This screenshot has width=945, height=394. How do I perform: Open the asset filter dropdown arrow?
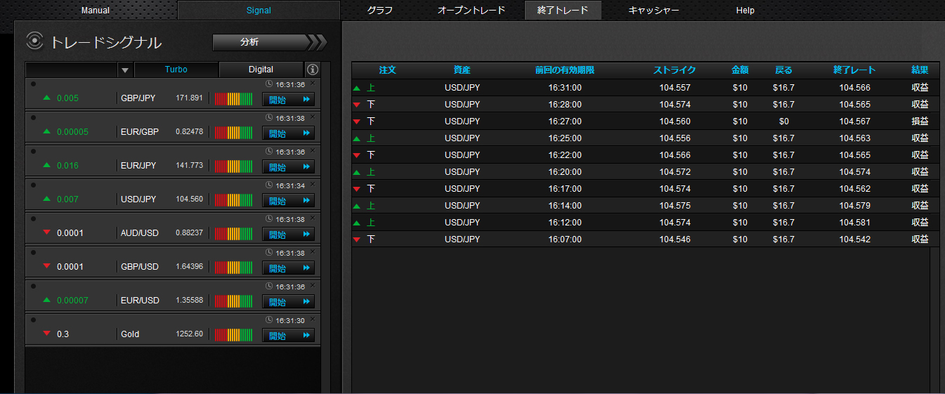[125, 70]
